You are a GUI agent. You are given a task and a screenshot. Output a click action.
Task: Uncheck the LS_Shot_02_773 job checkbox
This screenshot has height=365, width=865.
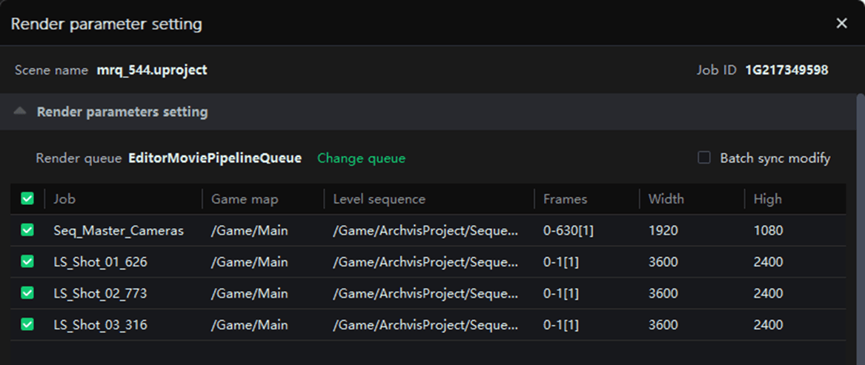pyautogui.click(x=27, y=293)
